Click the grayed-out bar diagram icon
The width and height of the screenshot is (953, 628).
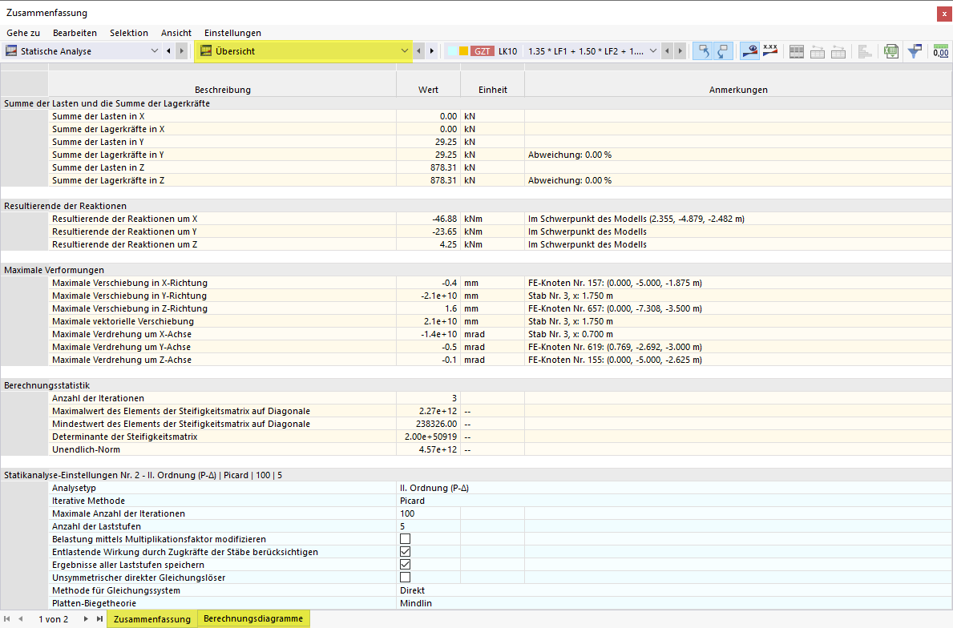click(x=865, y=51)
